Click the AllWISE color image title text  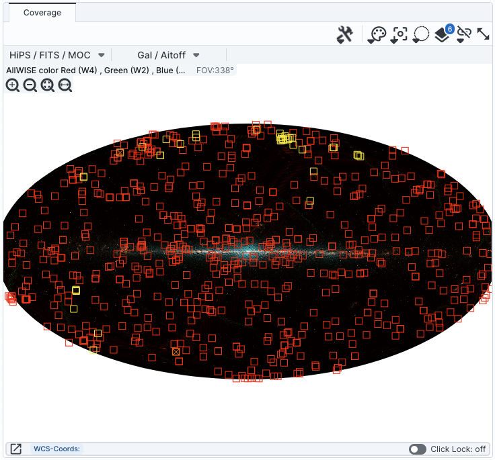[96, 71]
